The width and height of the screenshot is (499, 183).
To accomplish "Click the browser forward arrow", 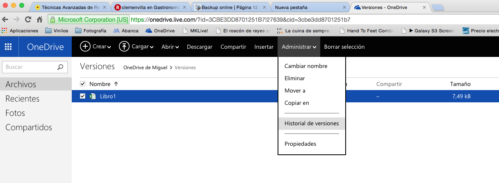I will coord(17,19).
